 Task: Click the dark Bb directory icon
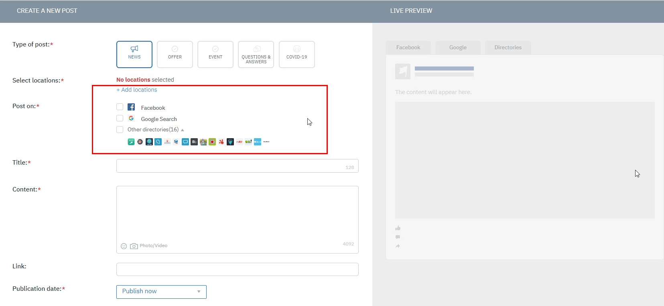pos(194,142)
